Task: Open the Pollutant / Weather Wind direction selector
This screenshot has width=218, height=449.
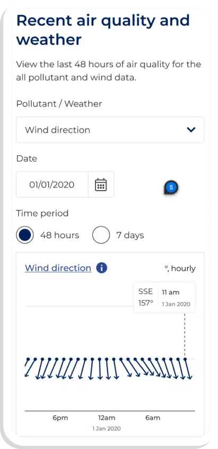Action: click(x=110, y=130)
